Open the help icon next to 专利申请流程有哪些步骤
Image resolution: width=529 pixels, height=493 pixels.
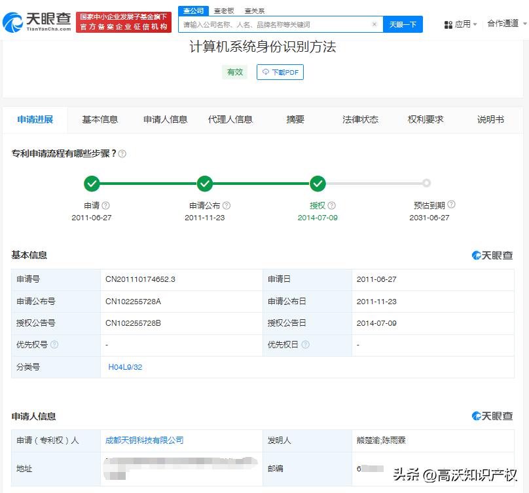pyautogui.click(x=124, y=153)
